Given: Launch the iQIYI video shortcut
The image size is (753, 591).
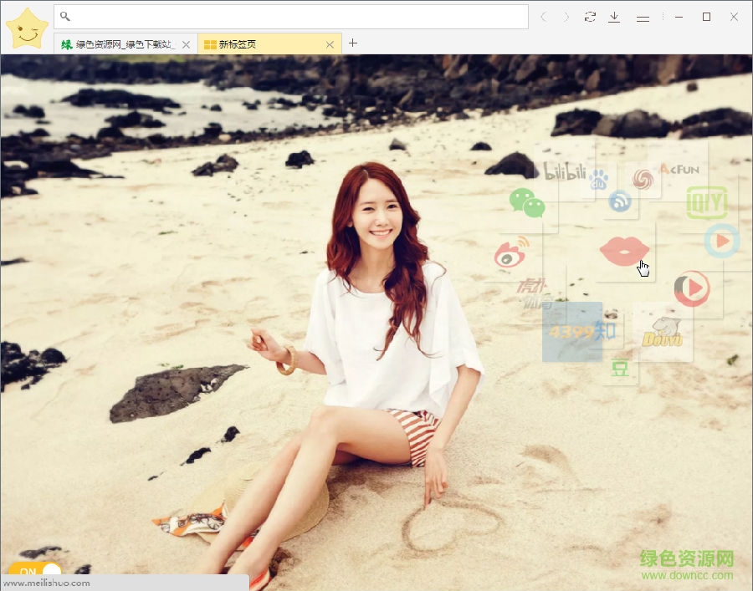Looking at the screenshot, I should click(705, 202).
